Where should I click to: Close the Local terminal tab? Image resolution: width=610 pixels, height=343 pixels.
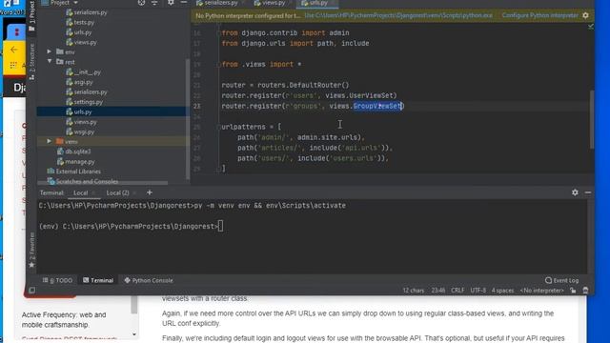(x=93, y=192)
